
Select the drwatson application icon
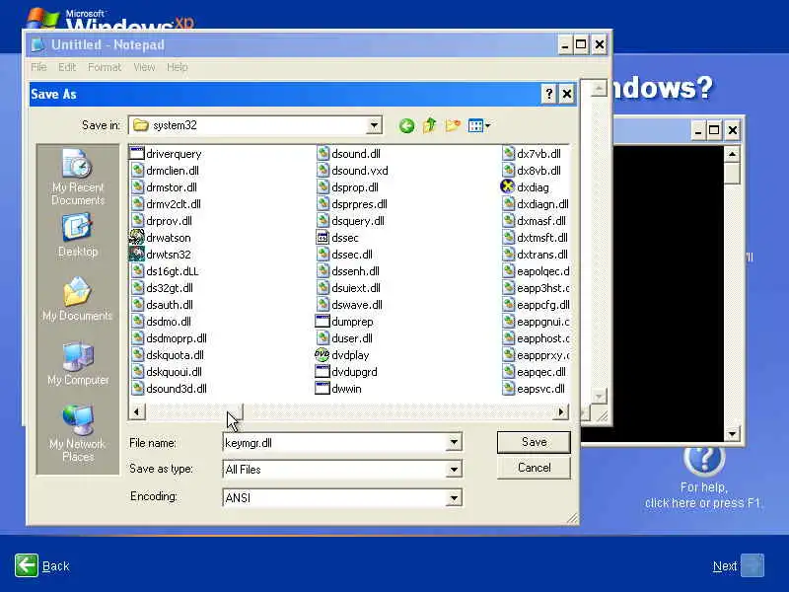pos(137,237)
